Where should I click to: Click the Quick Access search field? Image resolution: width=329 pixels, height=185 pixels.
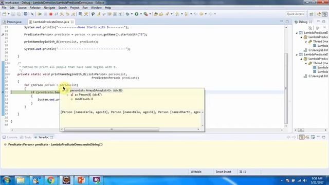click(295, 14)
